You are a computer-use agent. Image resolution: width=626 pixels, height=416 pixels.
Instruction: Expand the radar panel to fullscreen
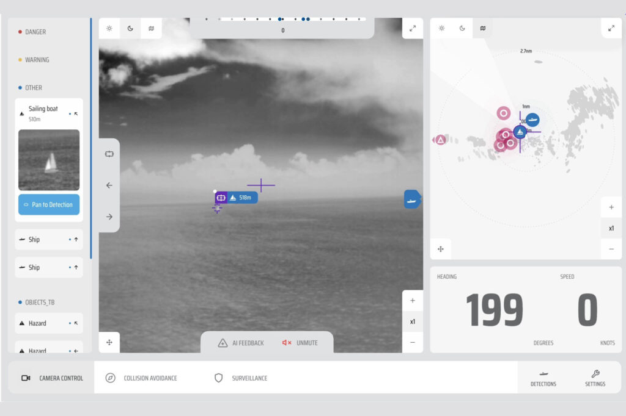(611, 28)
